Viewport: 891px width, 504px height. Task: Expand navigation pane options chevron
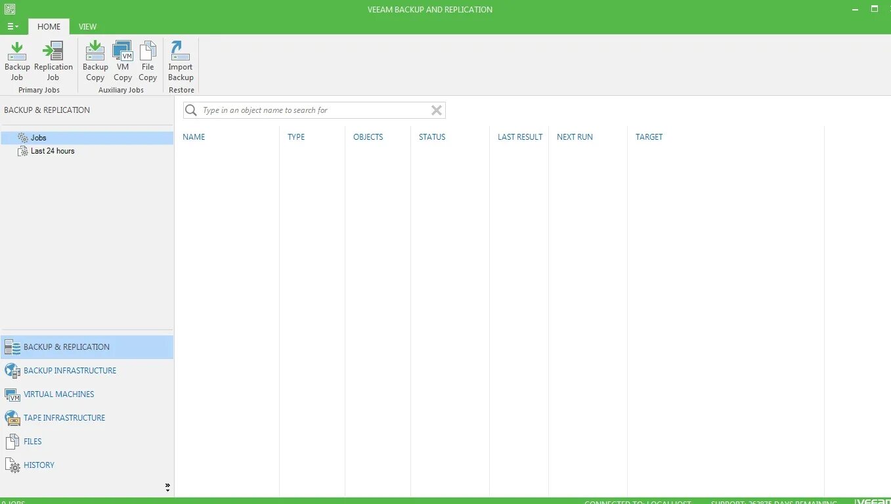click(167, 488)
